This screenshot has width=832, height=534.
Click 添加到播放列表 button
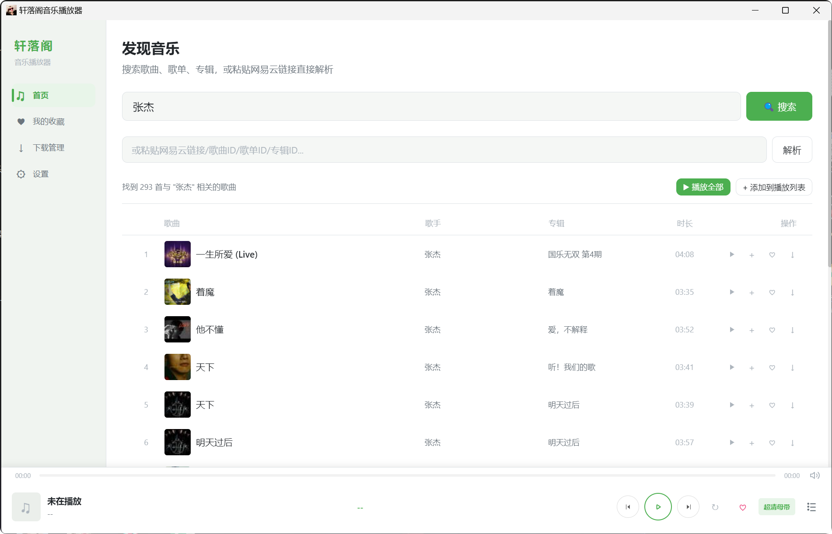click(774, 187)
